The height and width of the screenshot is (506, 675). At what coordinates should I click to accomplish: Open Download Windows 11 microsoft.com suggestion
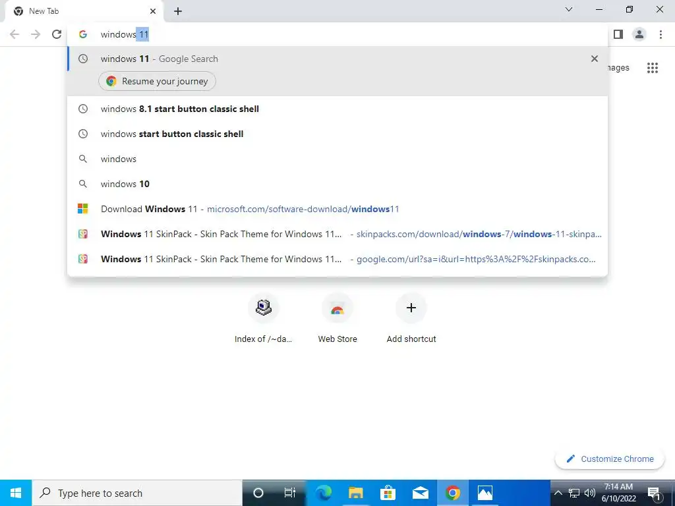pos(337,209)
